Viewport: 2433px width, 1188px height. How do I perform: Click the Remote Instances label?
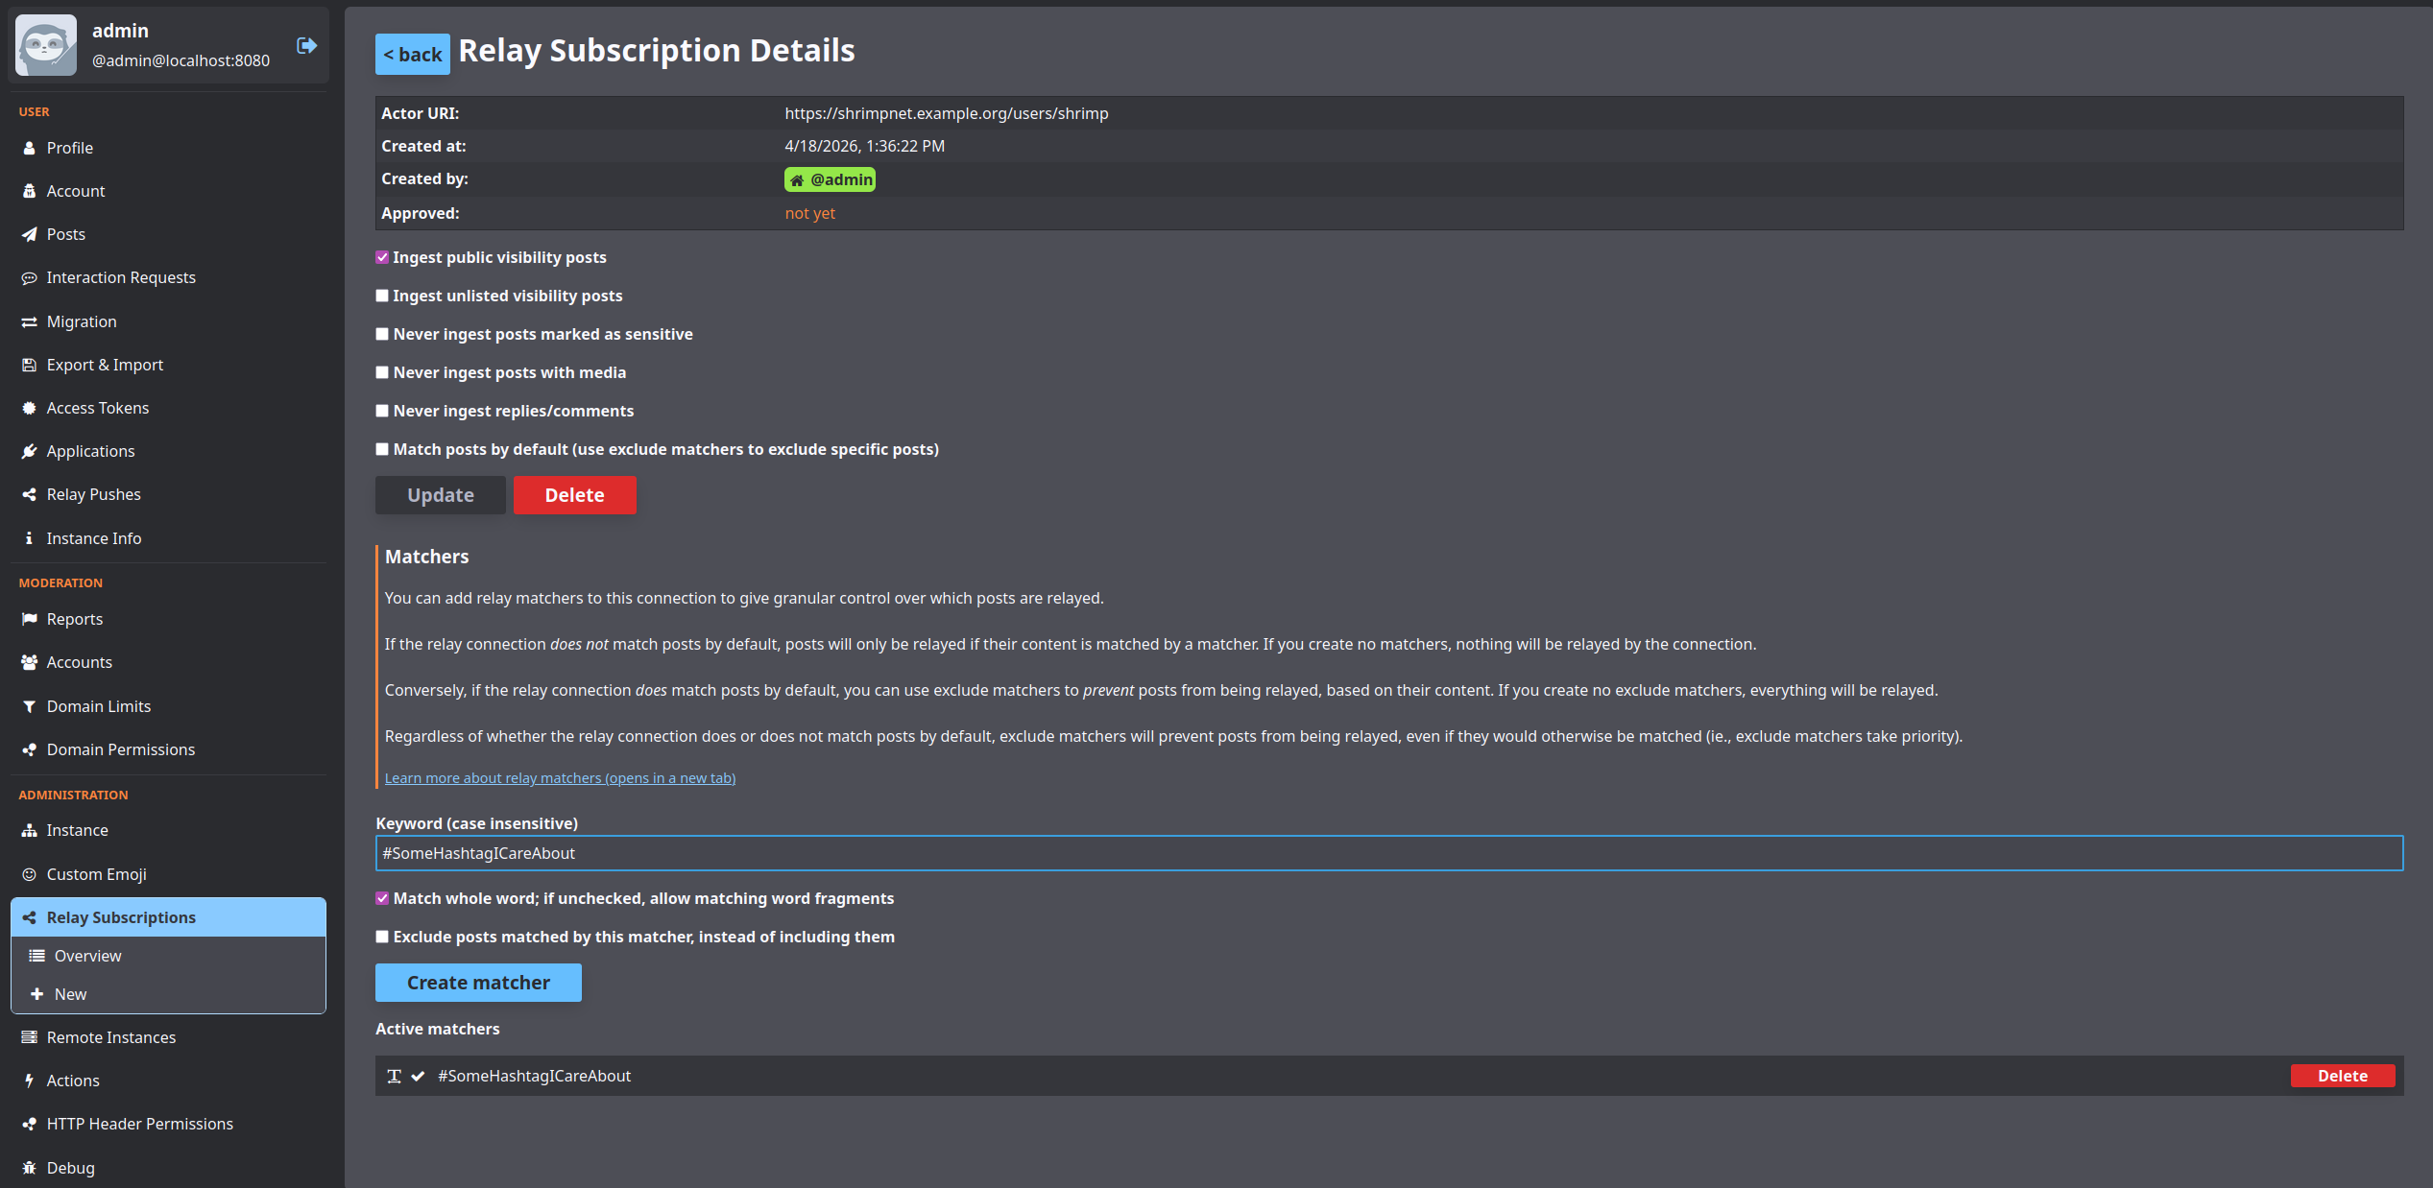tap(111, 1037)
